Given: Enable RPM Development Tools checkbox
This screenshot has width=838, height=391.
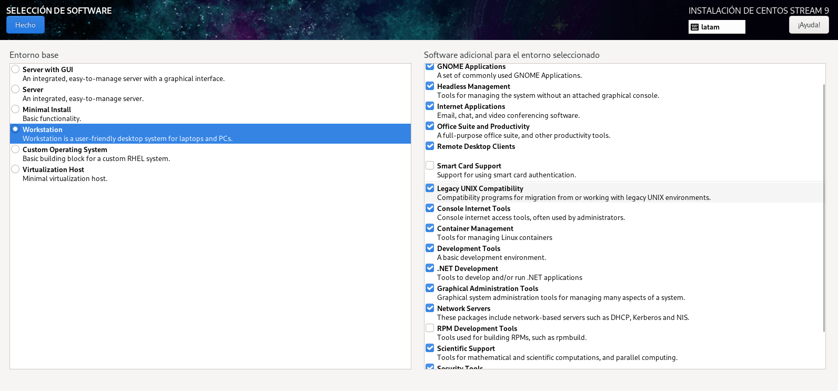Looking at the screenshot, I should click(430, 328).
